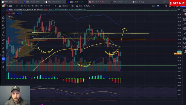Select the 5m timeframe
The height and width of the screenshot is (105, 186).
coord(22,6)
